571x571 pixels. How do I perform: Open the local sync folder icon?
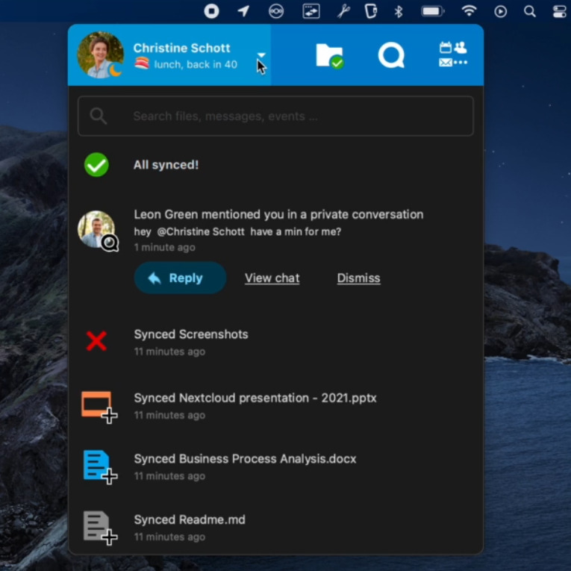pos(330,56)
